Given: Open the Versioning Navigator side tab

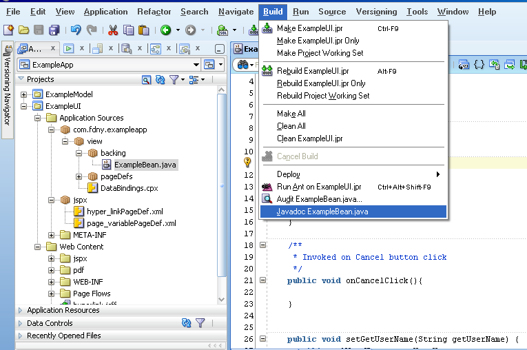Looking at the screenshot, I should [8, 90].
